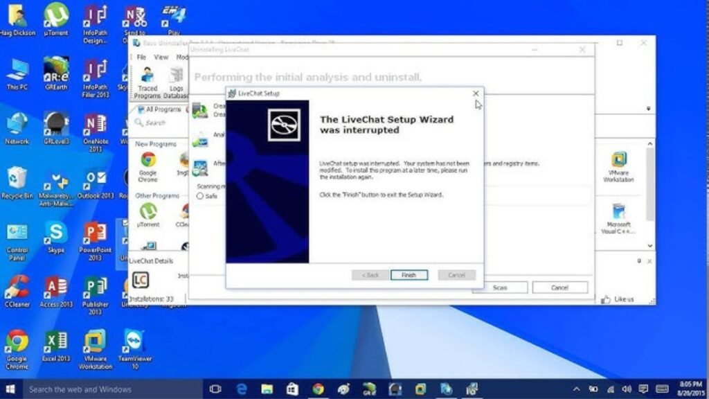Open Windows Store from taskbar

292,389
